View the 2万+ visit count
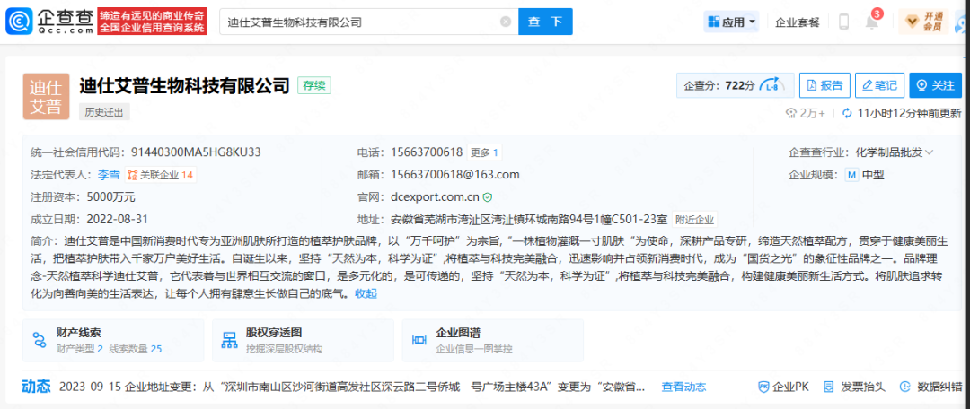 click(805, 113)
